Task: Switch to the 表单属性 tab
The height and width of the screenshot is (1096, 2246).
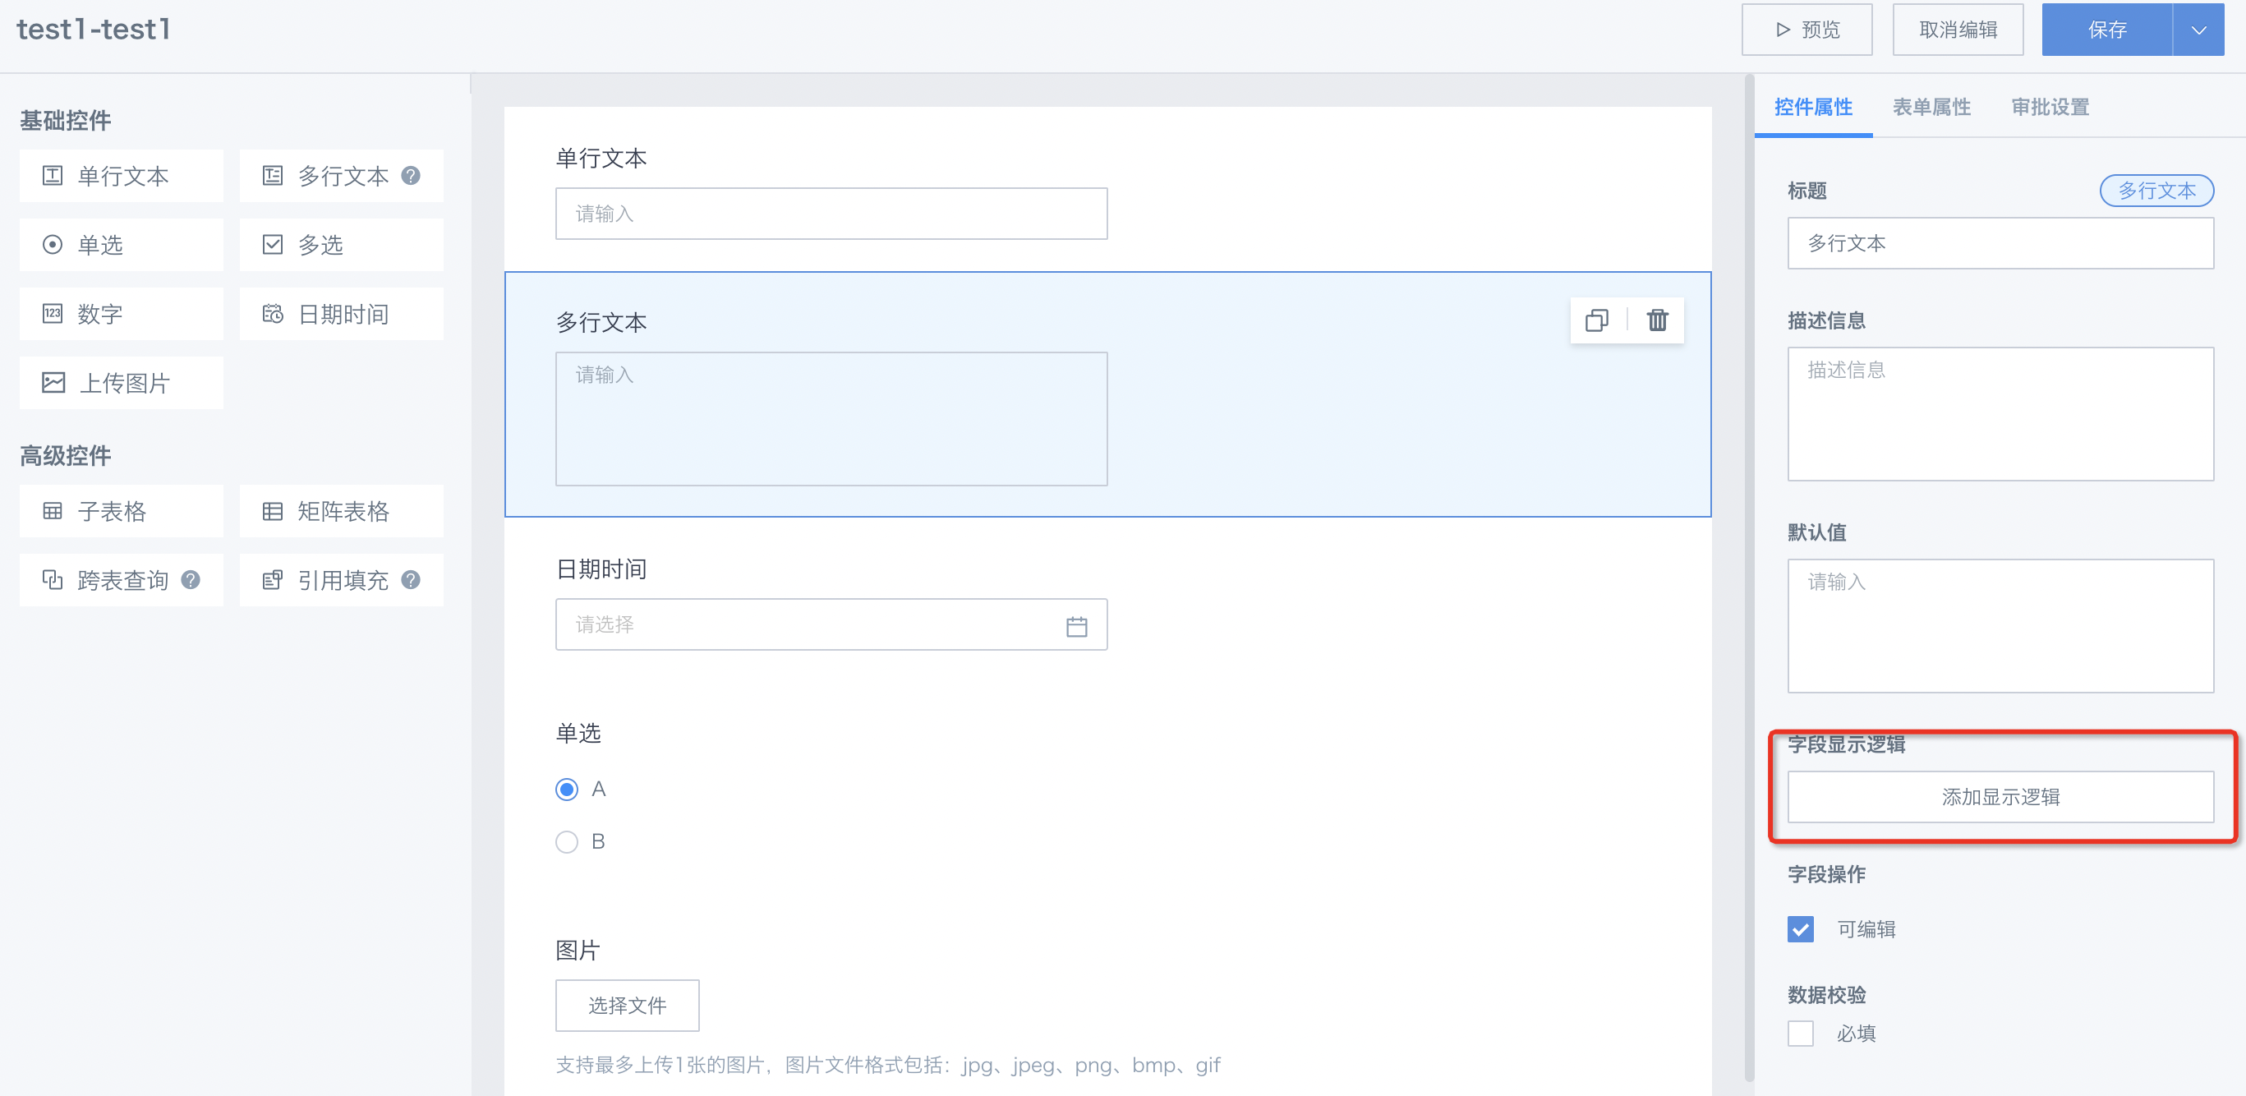Action: coord(1931,108)
